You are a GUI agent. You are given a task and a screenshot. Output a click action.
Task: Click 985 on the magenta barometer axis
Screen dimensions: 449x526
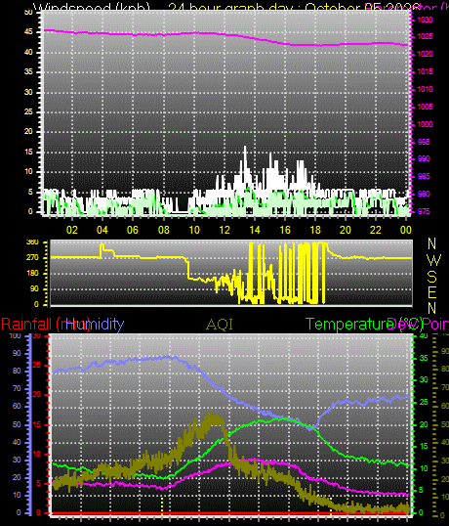pyautogui.click(x=424, y=176)
